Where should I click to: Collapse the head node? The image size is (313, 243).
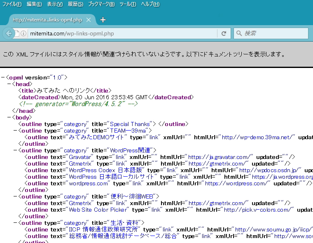click(9, 84)
